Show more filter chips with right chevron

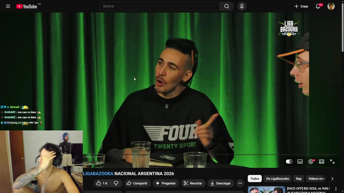pyautogui.click(x=332, y=179)
